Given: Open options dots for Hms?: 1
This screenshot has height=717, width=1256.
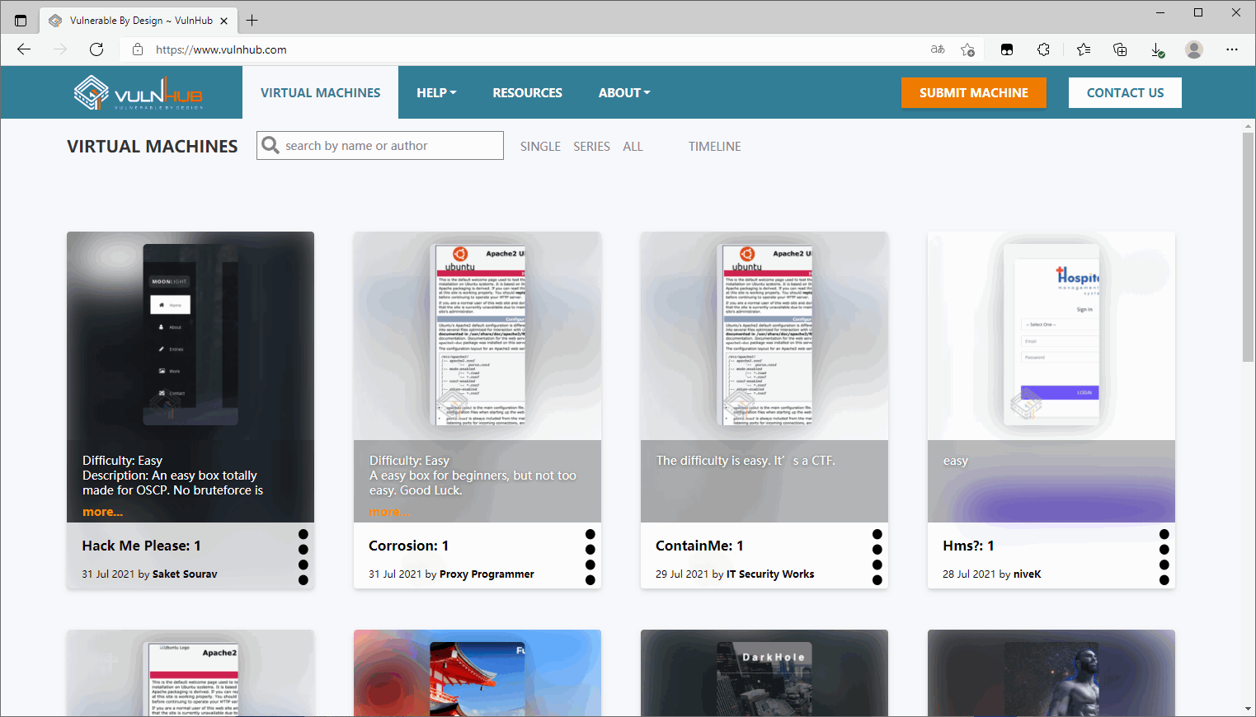Looking at the screenshot, I should click(1164, 557).
